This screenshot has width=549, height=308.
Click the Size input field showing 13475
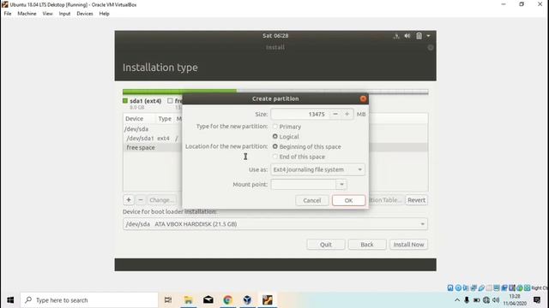pyautogui.click(x=300, y=114)
